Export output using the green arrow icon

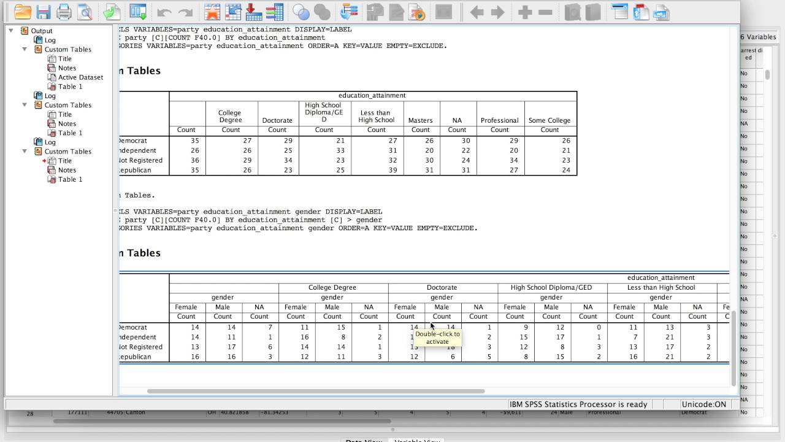112,12
